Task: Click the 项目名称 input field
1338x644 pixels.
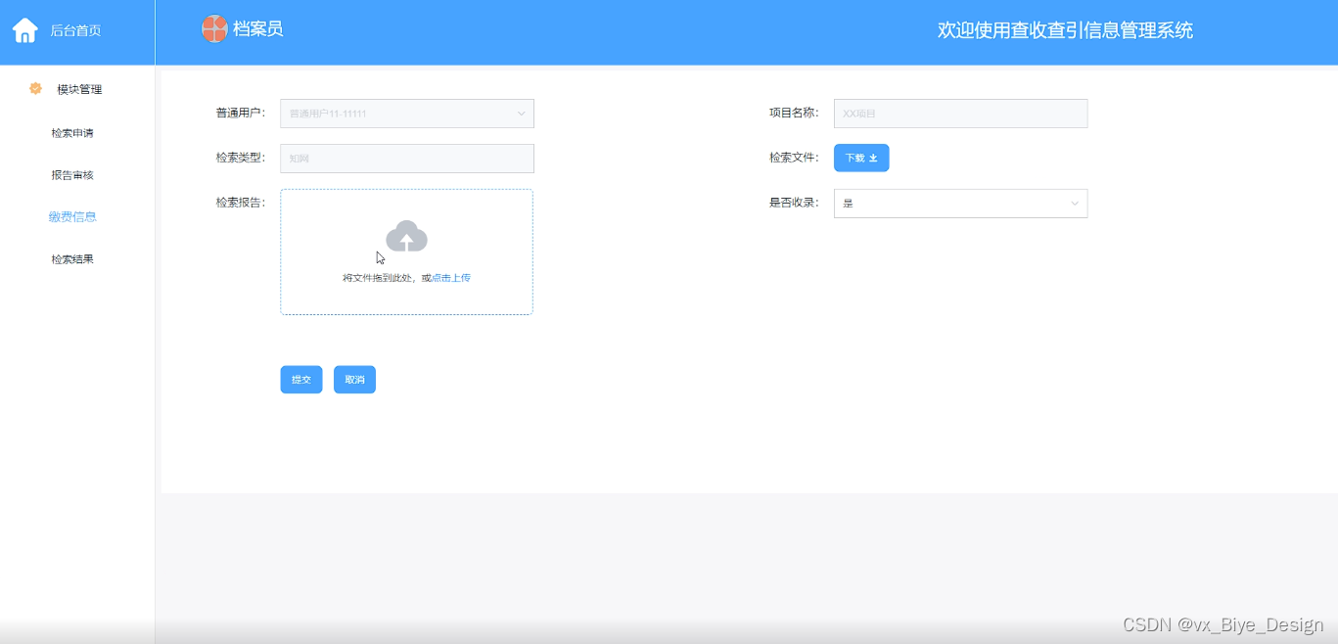Action: (x=960, y=114)
